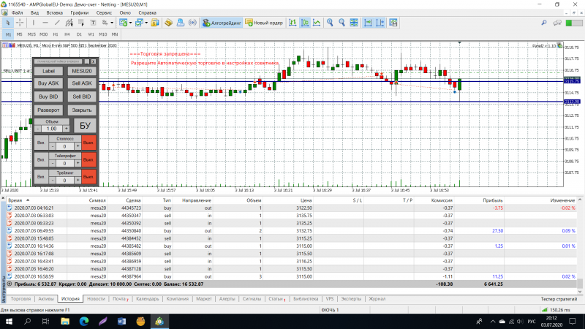Switch to M15 timeframe
Image resolution: width=585 pixels, height=329 pixels.
click(31, 34)
